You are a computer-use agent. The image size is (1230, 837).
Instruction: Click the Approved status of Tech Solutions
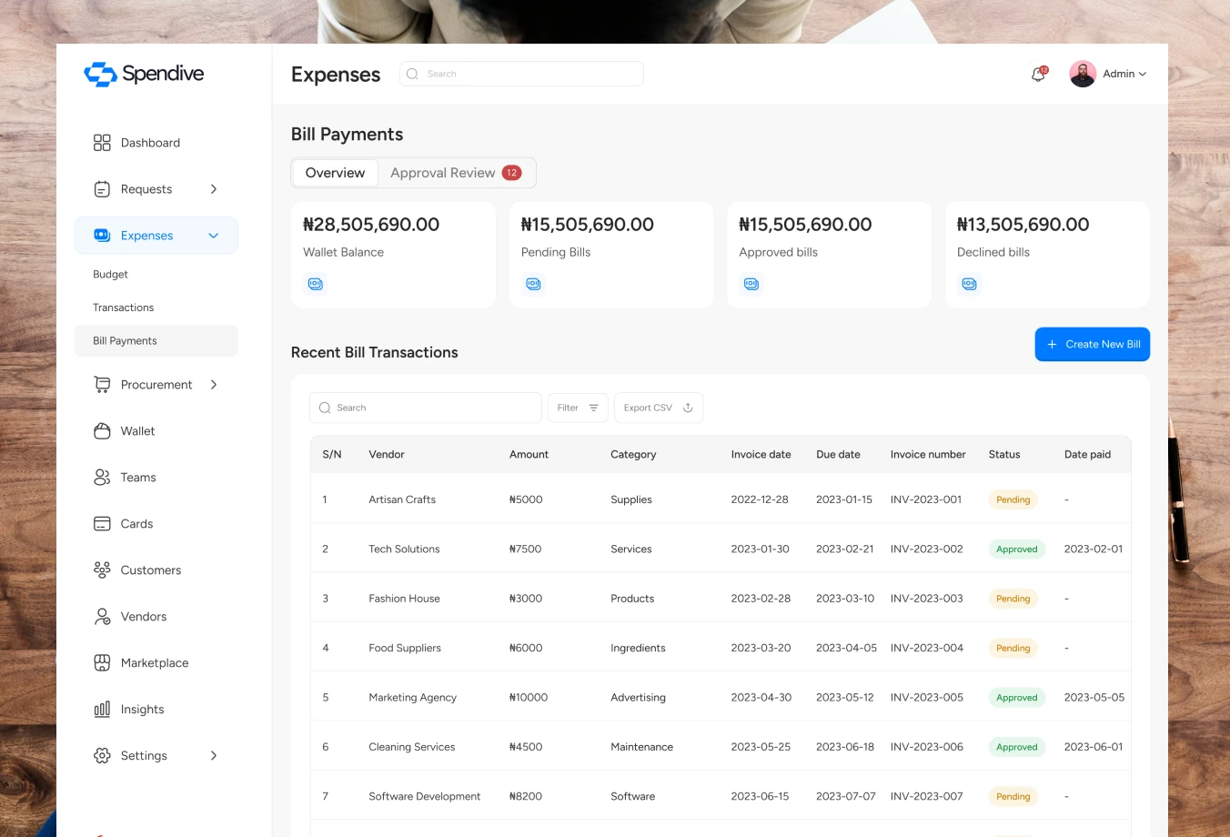[x=1017, y=549]
